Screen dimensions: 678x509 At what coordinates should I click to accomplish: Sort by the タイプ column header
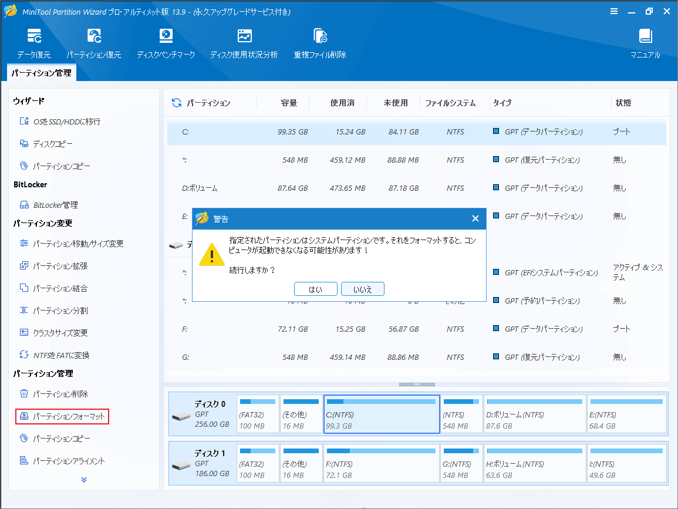[502, 103]
